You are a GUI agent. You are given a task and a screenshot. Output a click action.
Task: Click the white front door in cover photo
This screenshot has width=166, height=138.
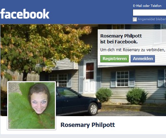click(90, 77)
